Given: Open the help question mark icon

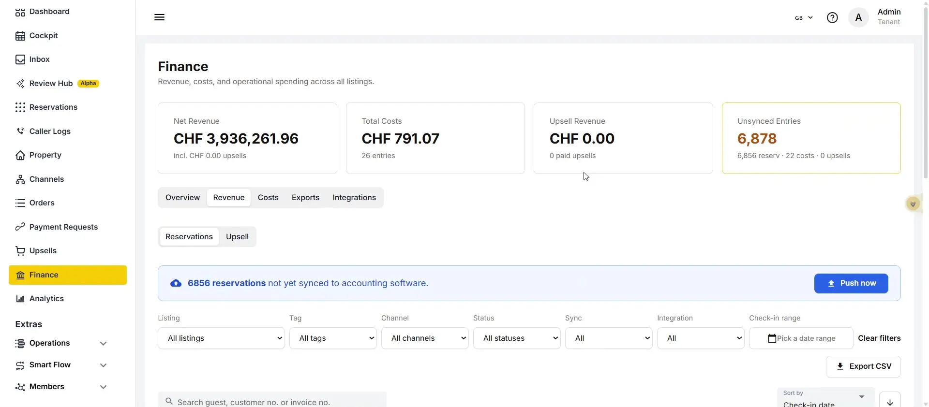Looking at the screenshot, I should (x=832, y=18).
